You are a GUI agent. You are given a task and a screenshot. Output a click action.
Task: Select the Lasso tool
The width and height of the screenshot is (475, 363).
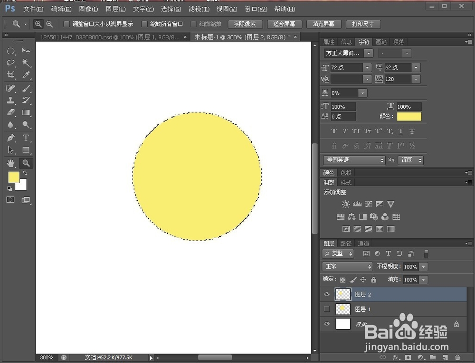click(11, 63)
